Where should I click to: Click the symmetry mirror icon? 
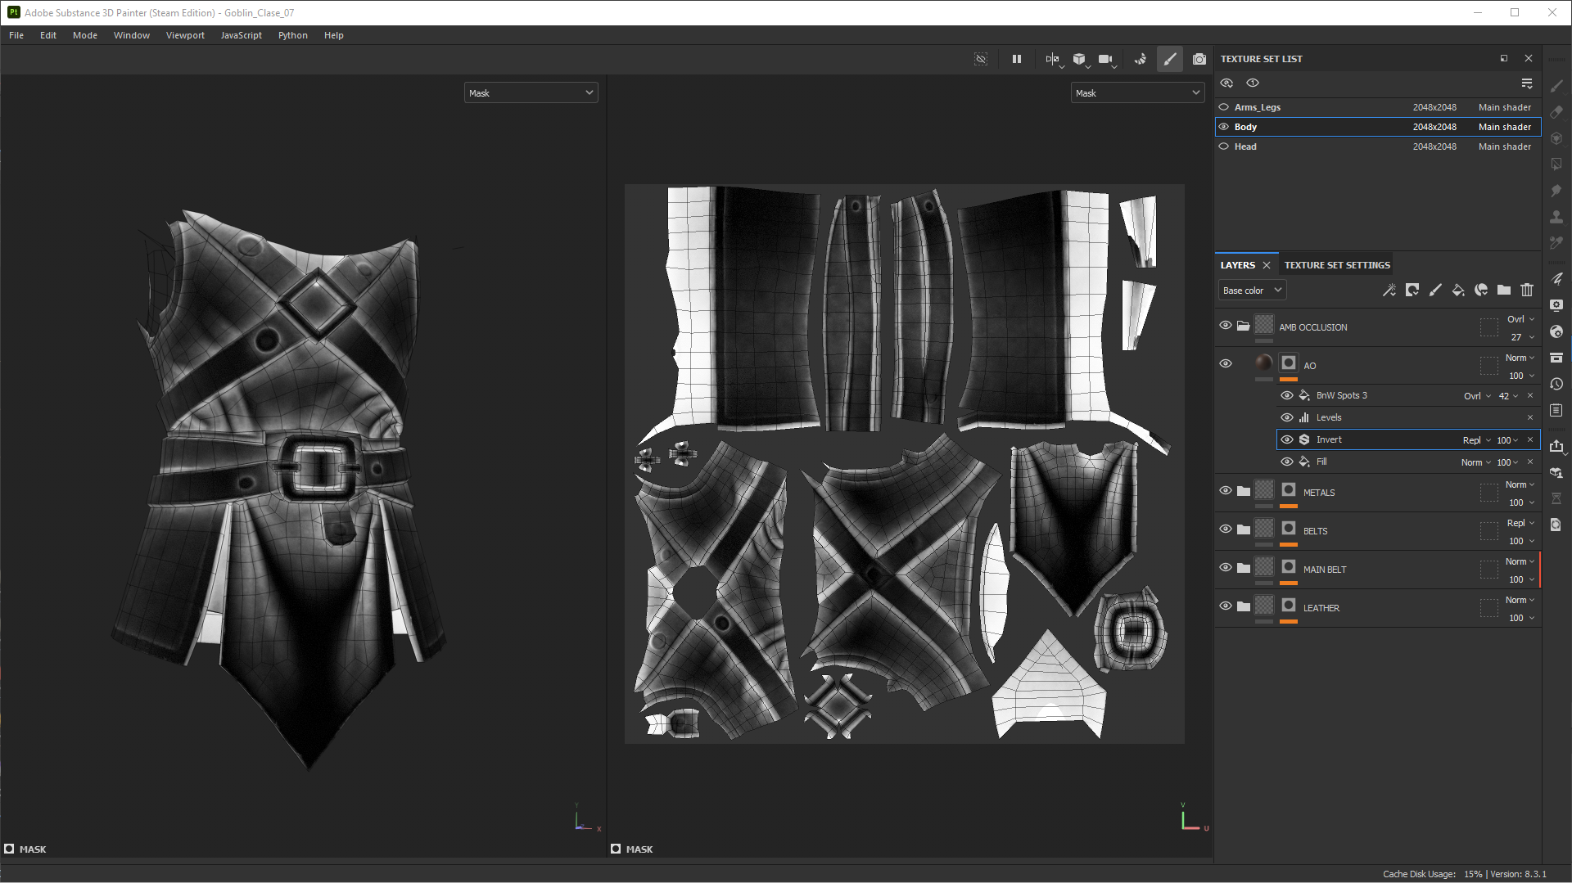pyautogui.click(x=1052, y=59)
